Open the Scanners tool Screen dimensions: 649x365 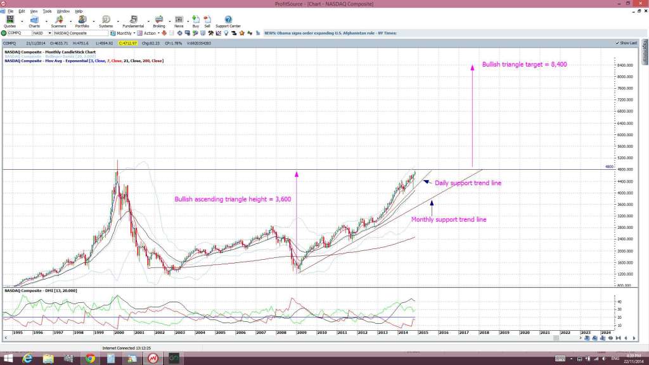[x=59, y=21]
